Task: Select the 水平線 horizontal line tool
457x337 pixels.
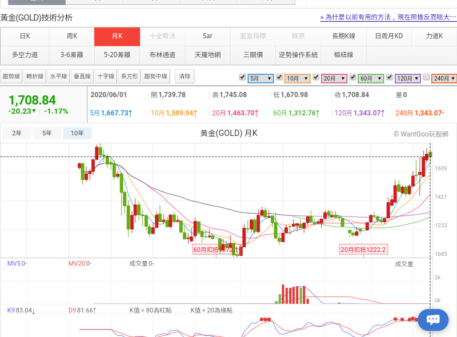Action: click(58, 76)
